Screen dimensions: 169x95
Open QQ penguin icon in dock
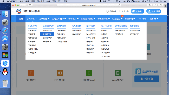5,72
